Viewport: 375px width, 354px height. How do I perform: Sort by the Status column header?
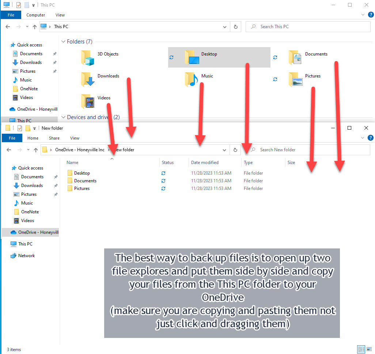point(174,163)
